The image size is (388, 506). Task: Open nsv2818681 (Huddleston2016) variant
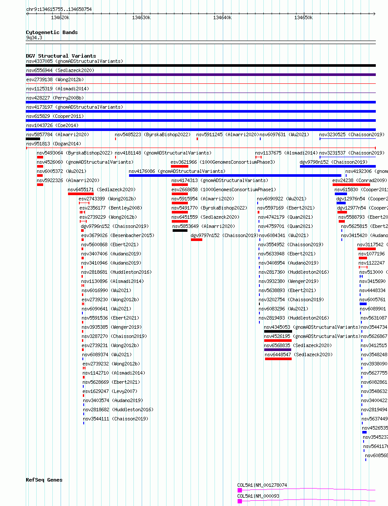116,272
